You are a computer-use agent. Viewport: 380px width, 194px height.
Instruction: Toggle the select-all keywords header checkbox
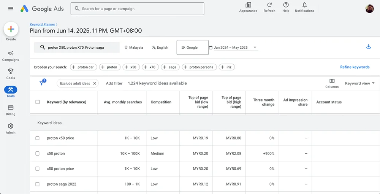tap(37, 102)
